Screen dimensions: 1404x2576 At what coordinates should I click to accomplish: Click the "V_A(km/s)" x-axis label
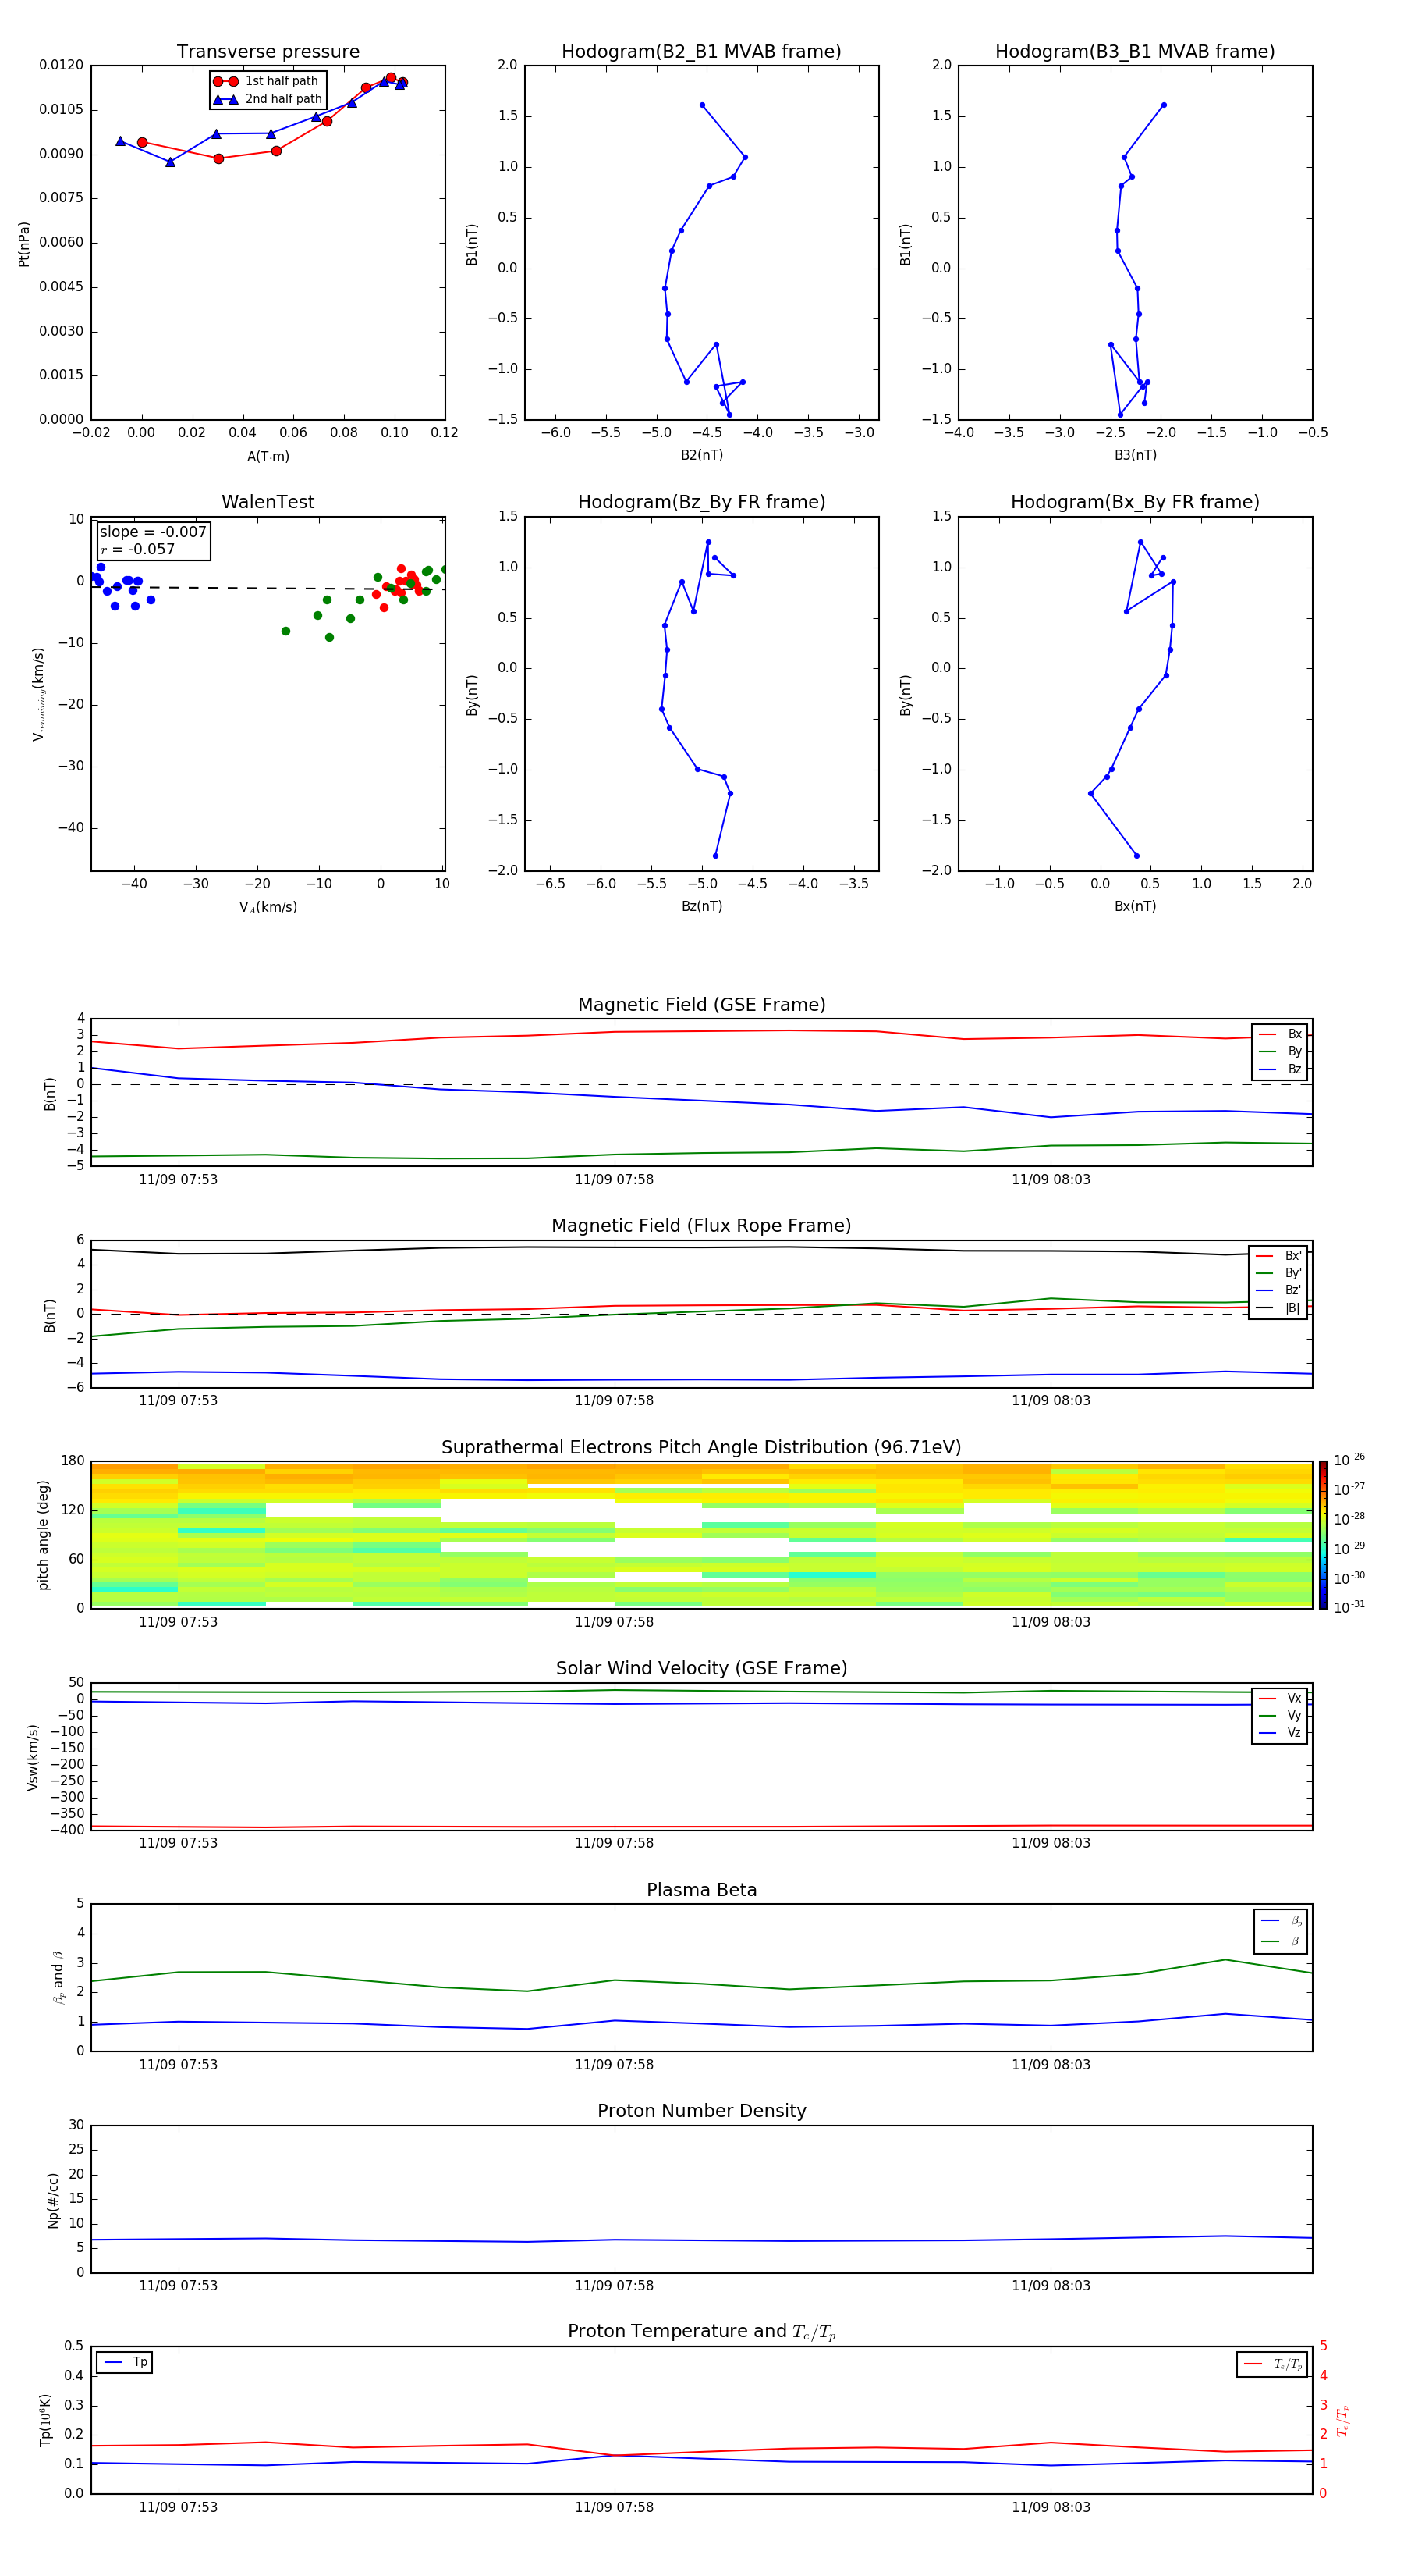point(268,907)
